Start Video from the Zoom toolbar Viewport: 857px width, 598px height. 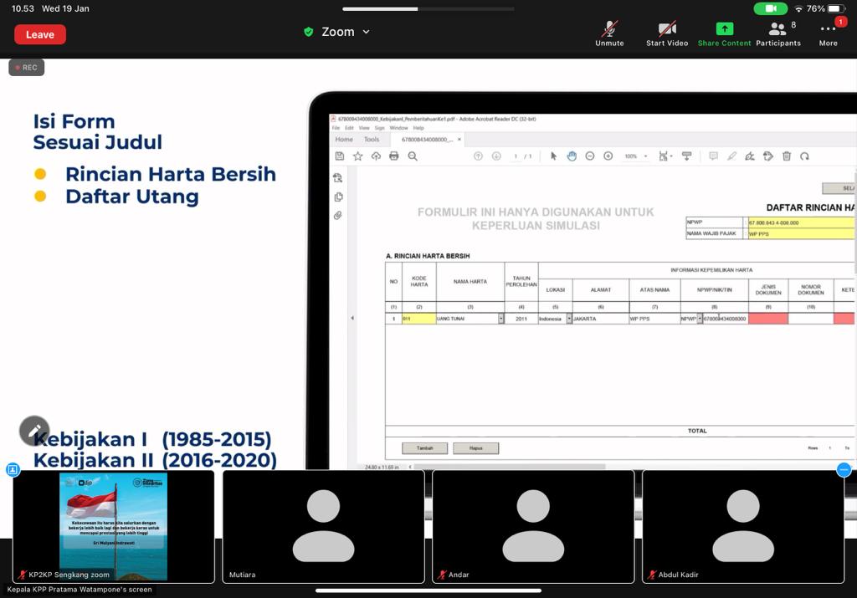tap(666, 32)
